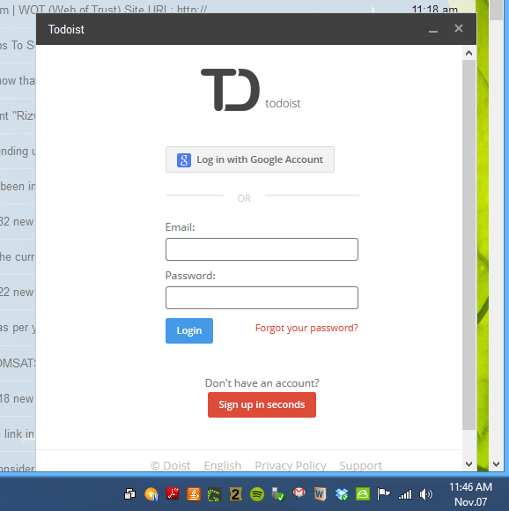Open Spotify icon in system tray

coord(257,494)
